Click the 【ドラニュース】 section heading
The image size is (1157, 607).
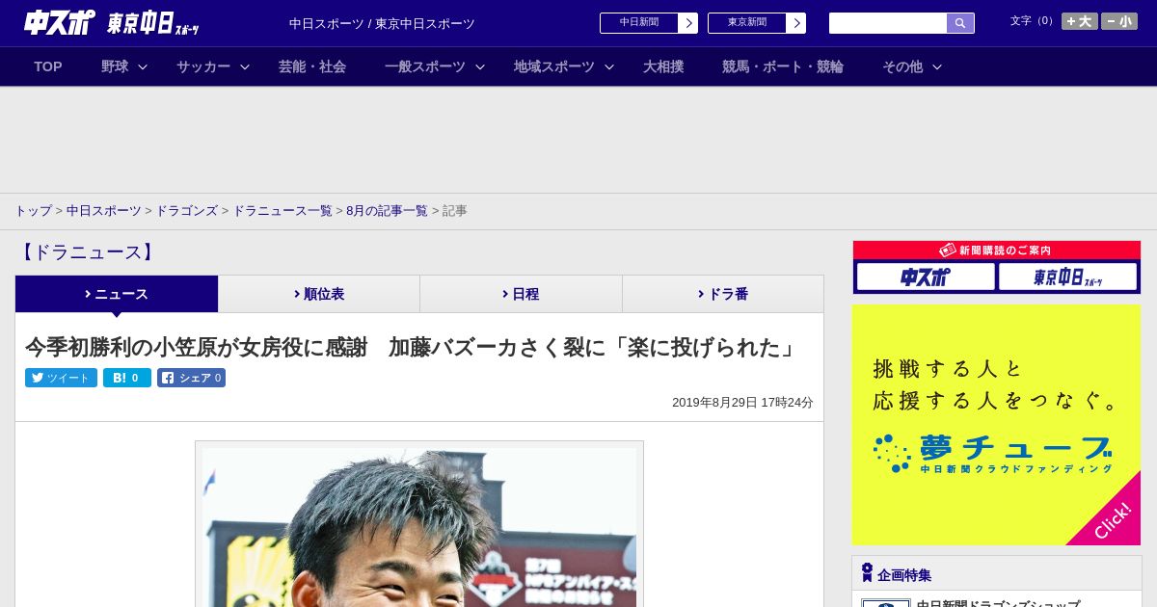tap(87, 252)
